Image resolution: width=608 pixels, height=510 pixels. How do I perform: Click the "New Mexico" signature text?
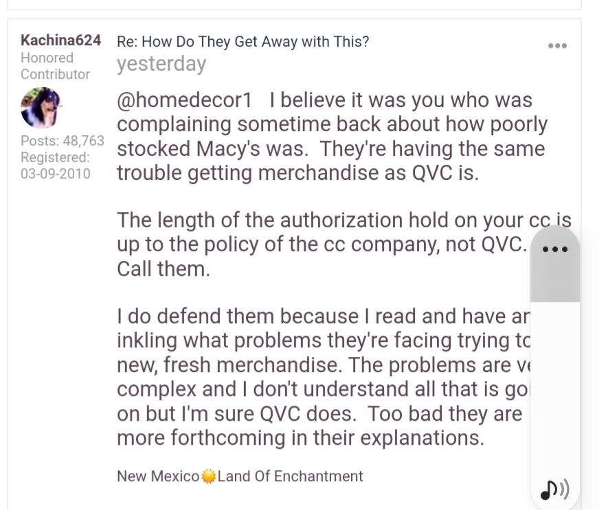click(158, 476)
